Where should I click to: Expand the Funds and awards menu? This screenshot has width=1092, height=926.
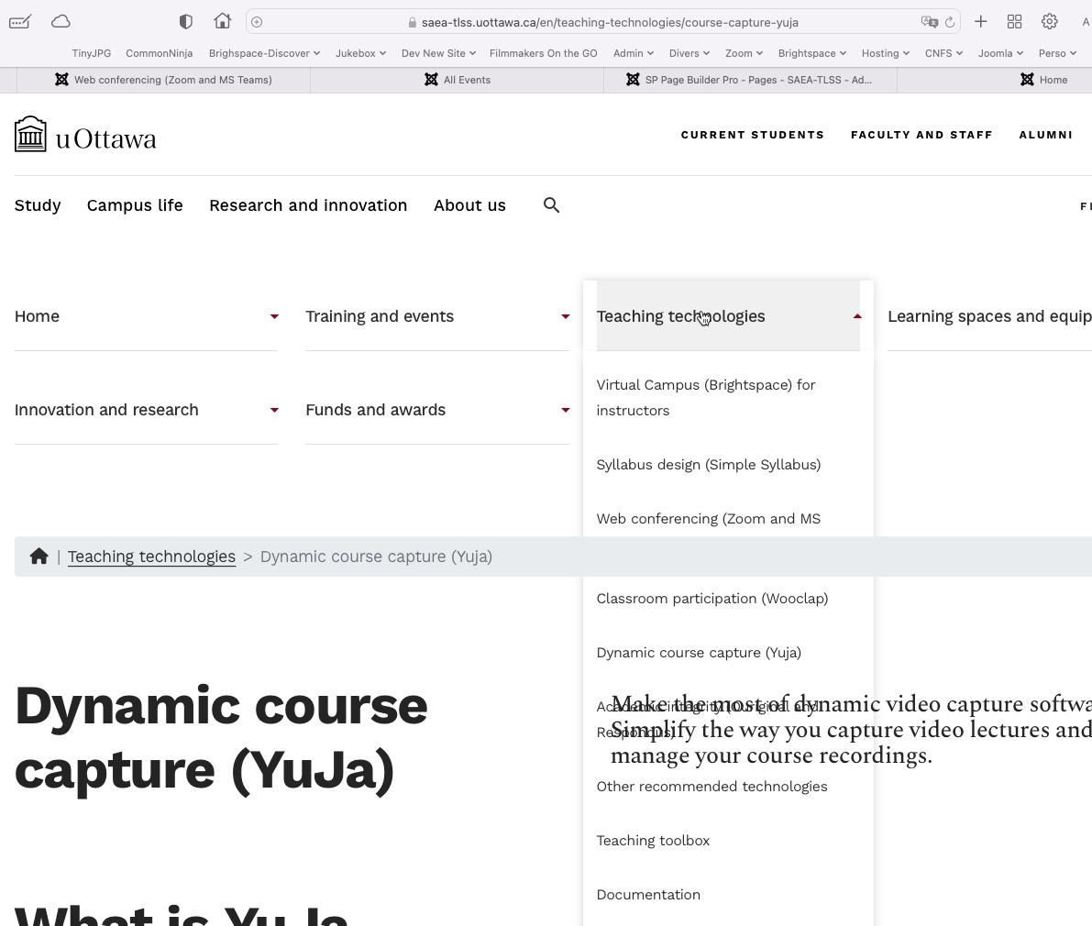coord(565,410)
